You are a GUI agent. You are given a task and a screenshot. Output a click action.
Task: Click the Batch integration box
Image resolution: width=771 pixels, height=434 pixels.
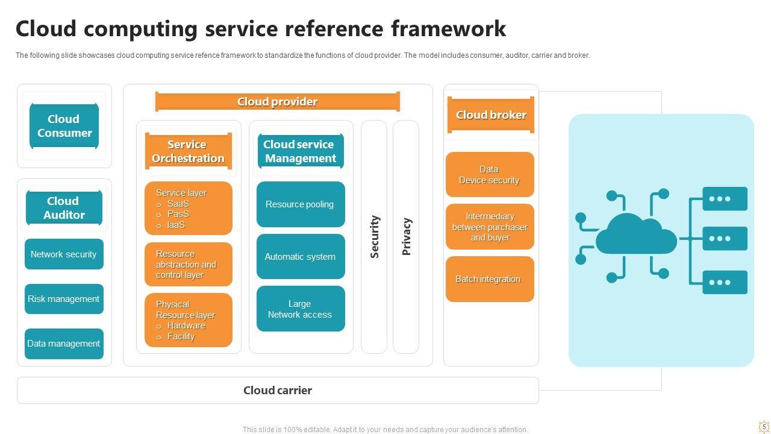pyautogui.click(x=490, y=279)
